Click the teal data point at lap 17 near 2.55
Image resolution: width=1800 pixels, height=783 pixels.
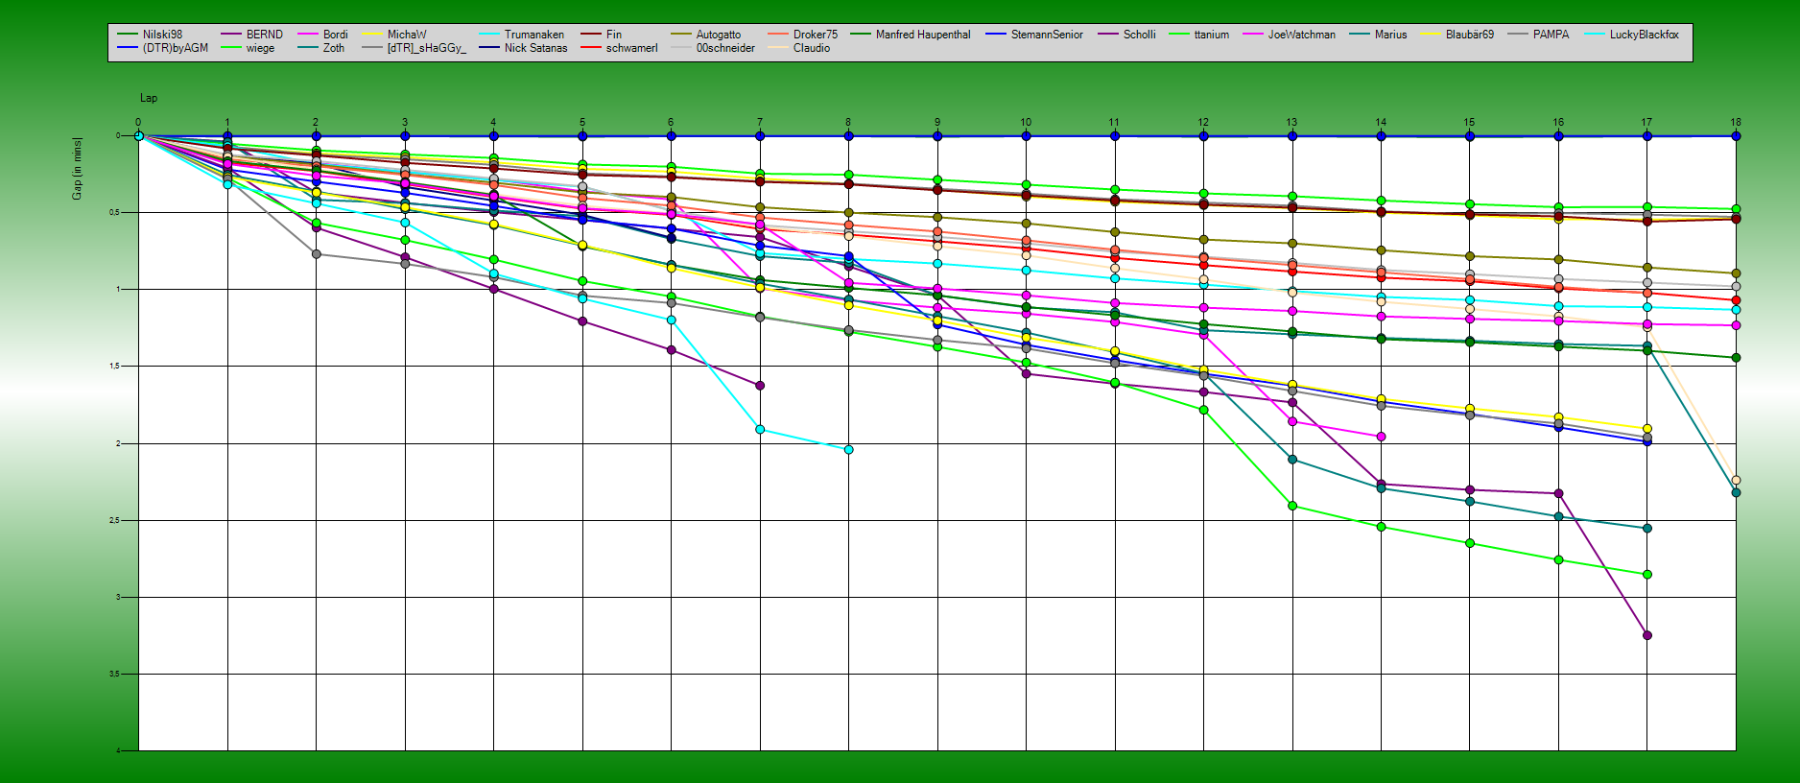click(x=1647, y=528)
